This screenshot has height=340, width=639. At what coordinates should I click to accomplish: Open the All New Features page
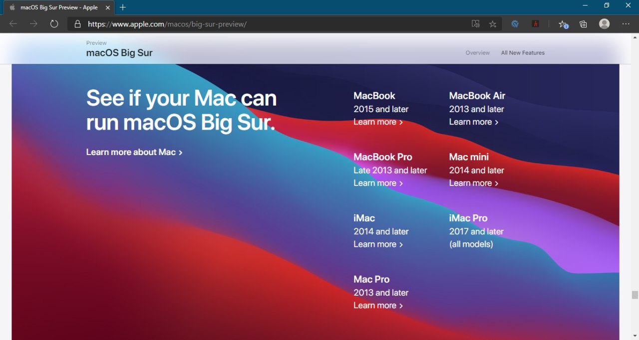point(523,53)
